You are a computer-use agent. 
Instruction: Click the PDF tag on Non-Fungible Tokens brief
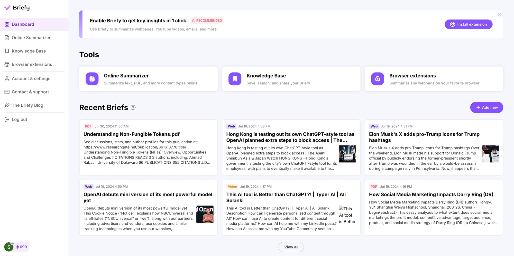click(88, 126)
